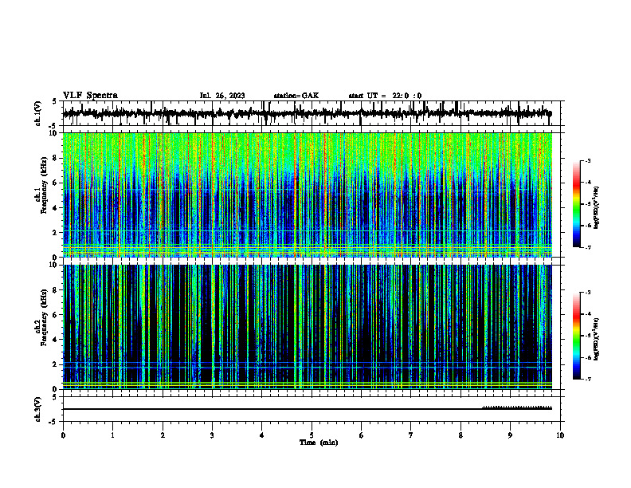Screen dimensions: 631x488
Task: Select the date label "Jul. 26, 2023"
Action: (222, 96)
